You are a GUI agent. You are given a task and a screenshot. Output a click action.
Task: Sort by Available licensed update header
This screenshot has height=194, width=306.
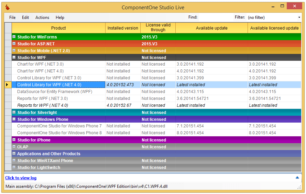(274, 28)
